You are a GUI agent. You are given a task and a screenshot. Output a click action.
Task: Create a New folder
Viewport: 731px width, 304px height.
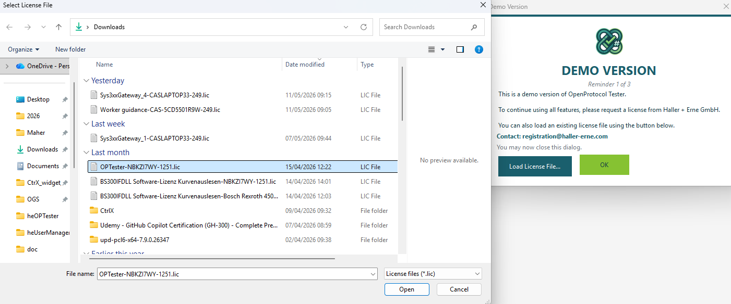pyautogui.click(x=70, y=49)
